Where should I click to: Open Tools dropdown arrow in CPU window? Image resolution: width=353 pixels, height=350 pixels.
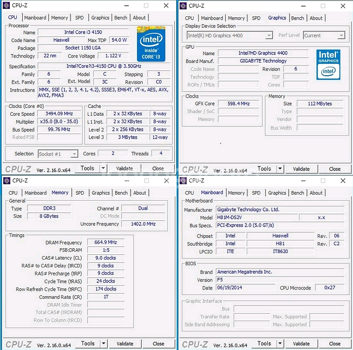point(104,168)
